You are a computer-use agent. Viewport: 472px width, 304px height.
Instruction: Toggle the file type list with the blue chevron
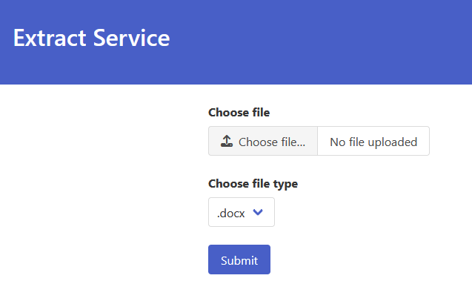point(258,212)
